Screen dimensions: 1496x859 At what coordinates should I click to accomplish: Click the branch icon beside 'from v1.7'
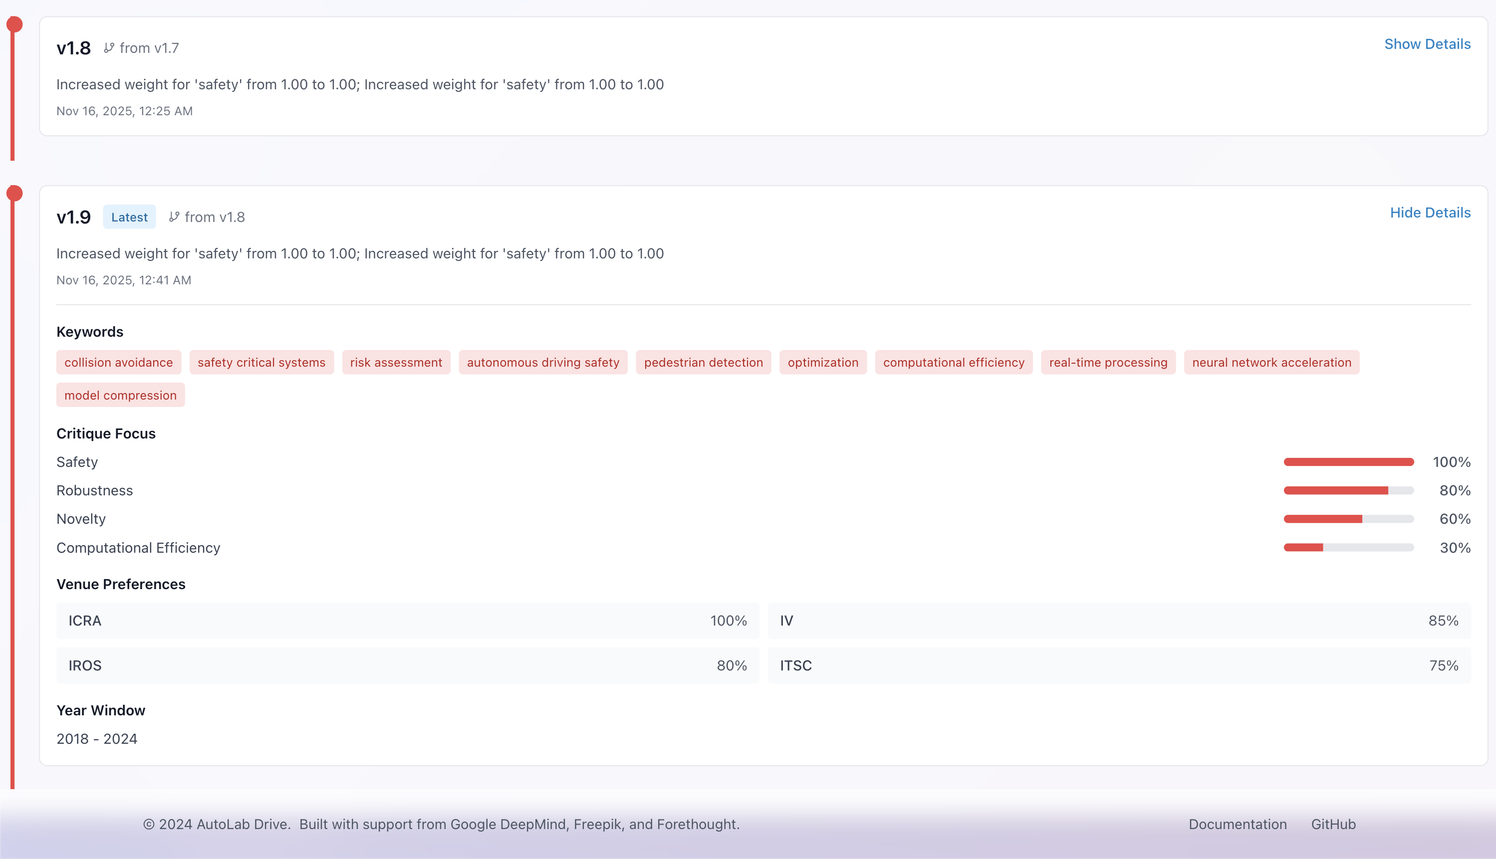pyautogui.click(x=109, y=48)
